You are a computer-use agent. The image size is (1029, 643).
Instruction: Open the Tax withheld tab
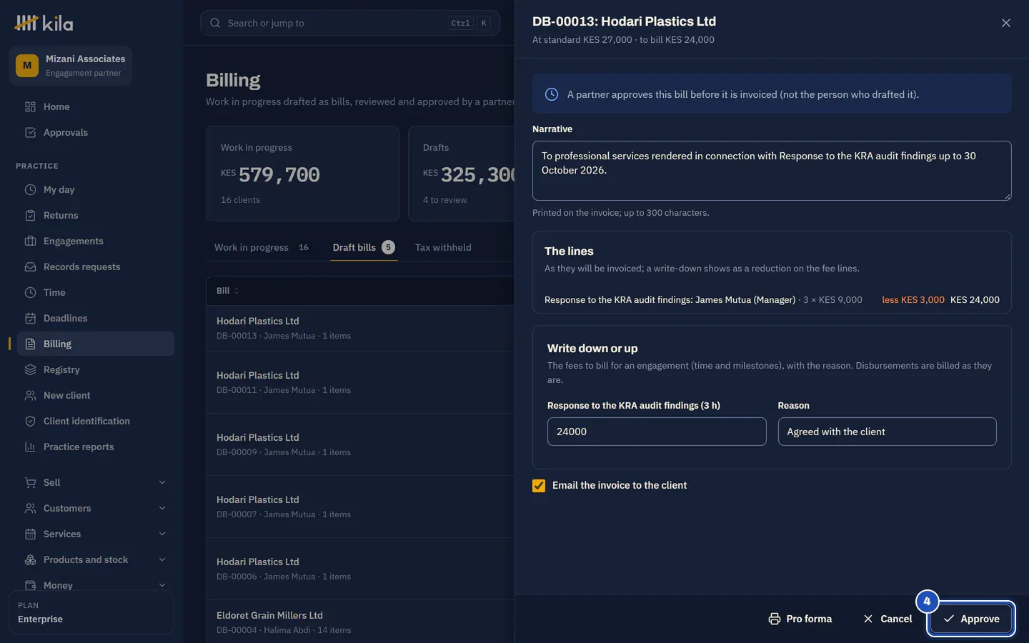click(x=443, y=247)
